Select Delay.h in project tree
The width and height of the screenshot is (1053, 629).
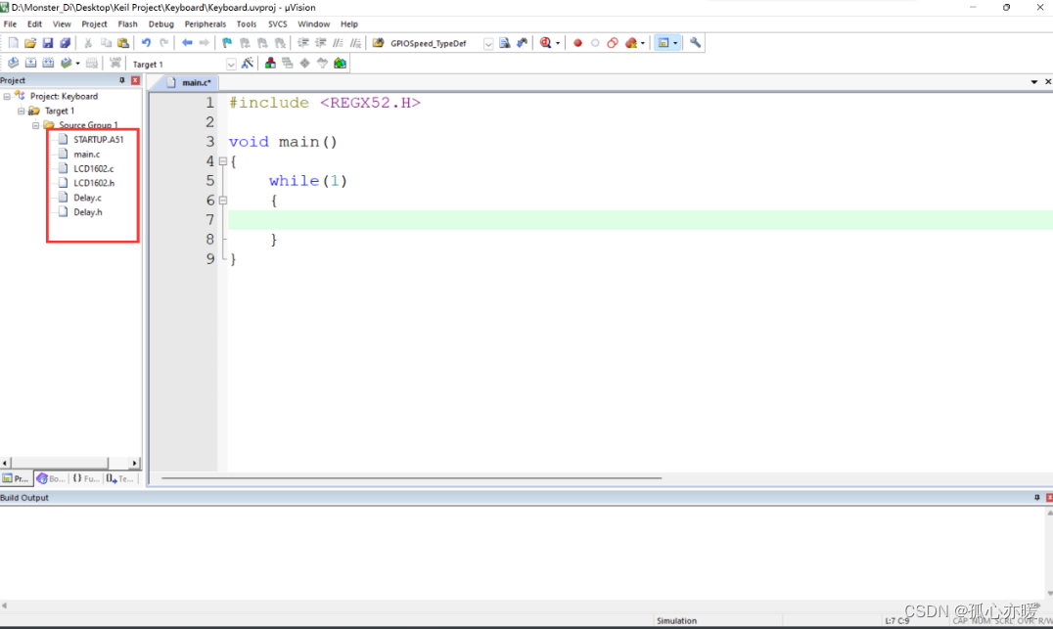(87, 212)
